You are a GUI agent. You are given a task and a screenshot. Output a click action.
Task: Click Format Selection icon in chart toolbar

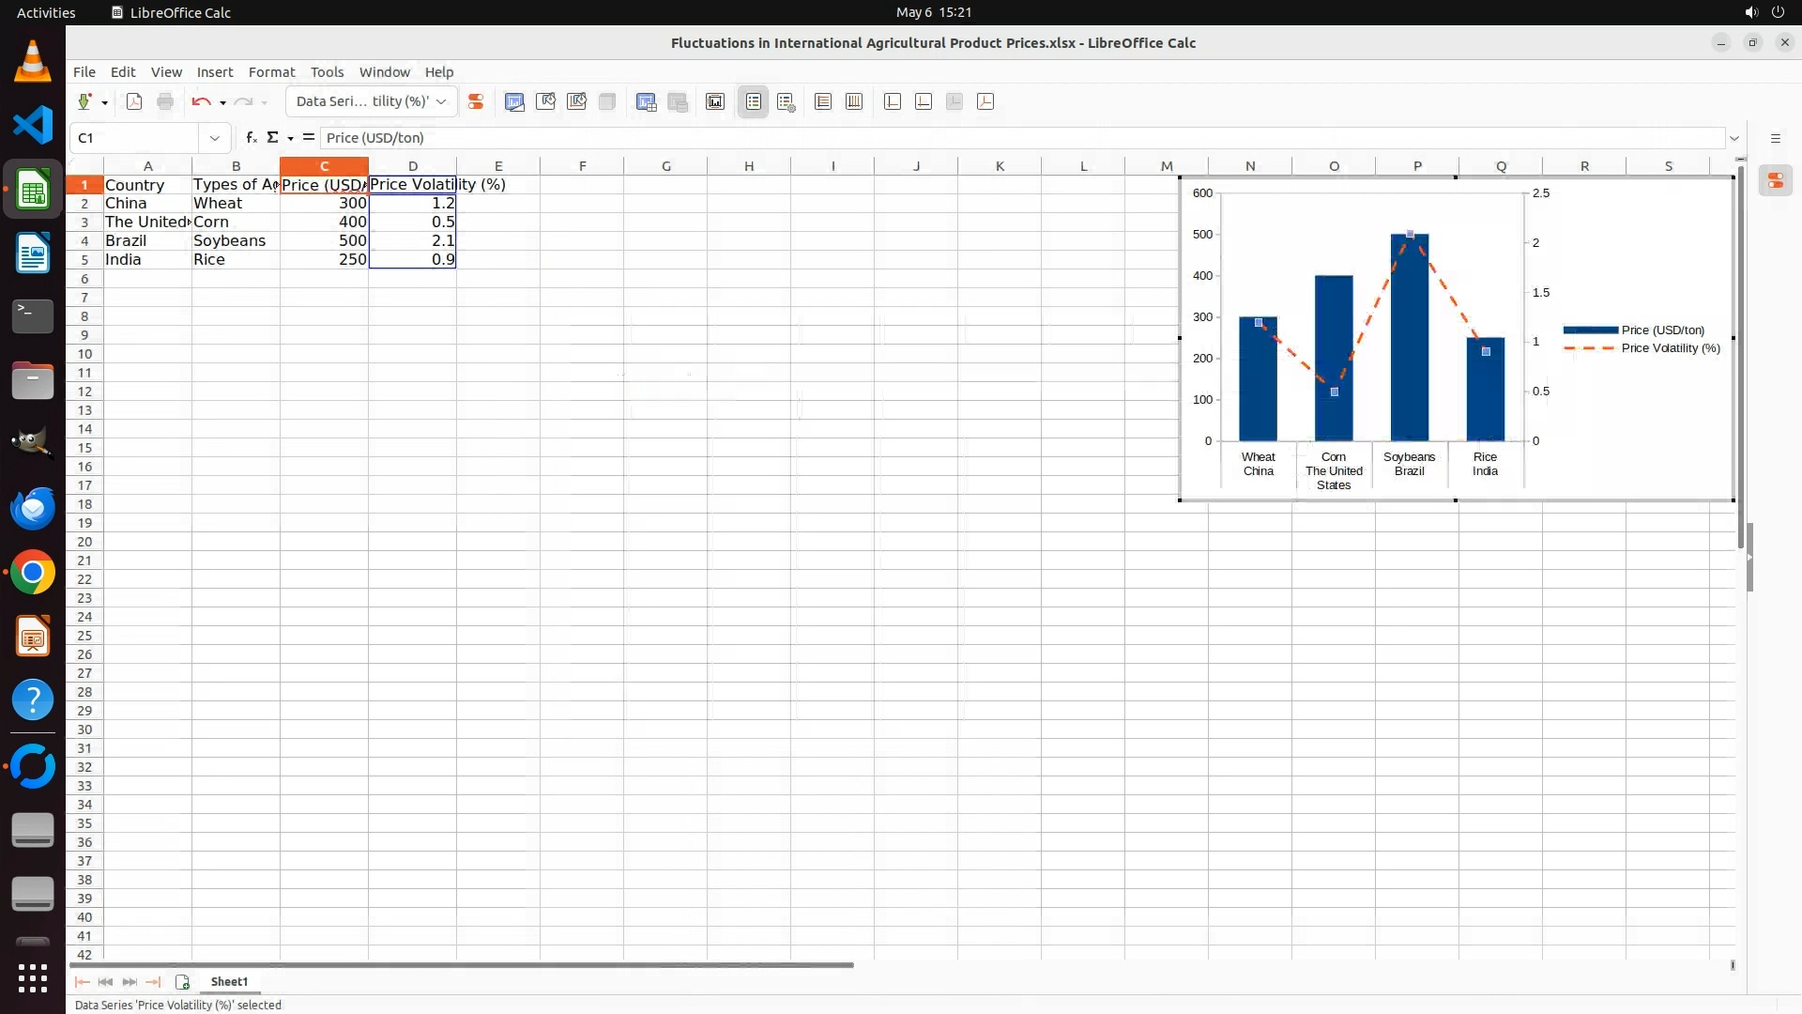pyautogui.click(x=476, y=102)
